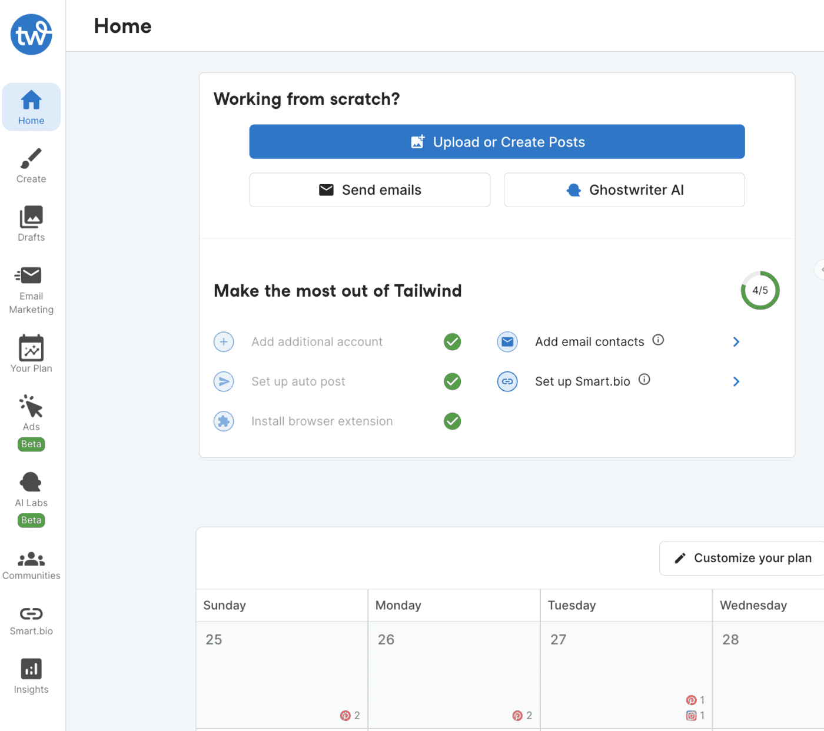Image resolution: width=824 pixels, height=731 pixels.
Task: Expand Set up Smart.bio chevron arrow
Action: click(736, 381)
